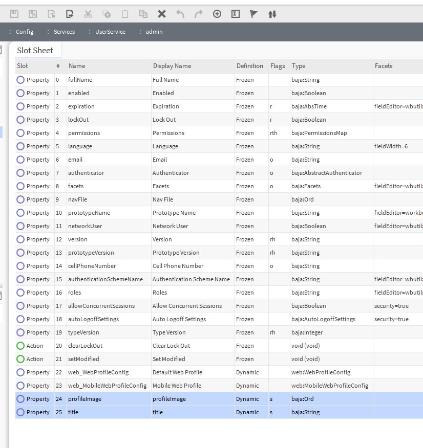Select the profileImage property row

pos(85,399)
